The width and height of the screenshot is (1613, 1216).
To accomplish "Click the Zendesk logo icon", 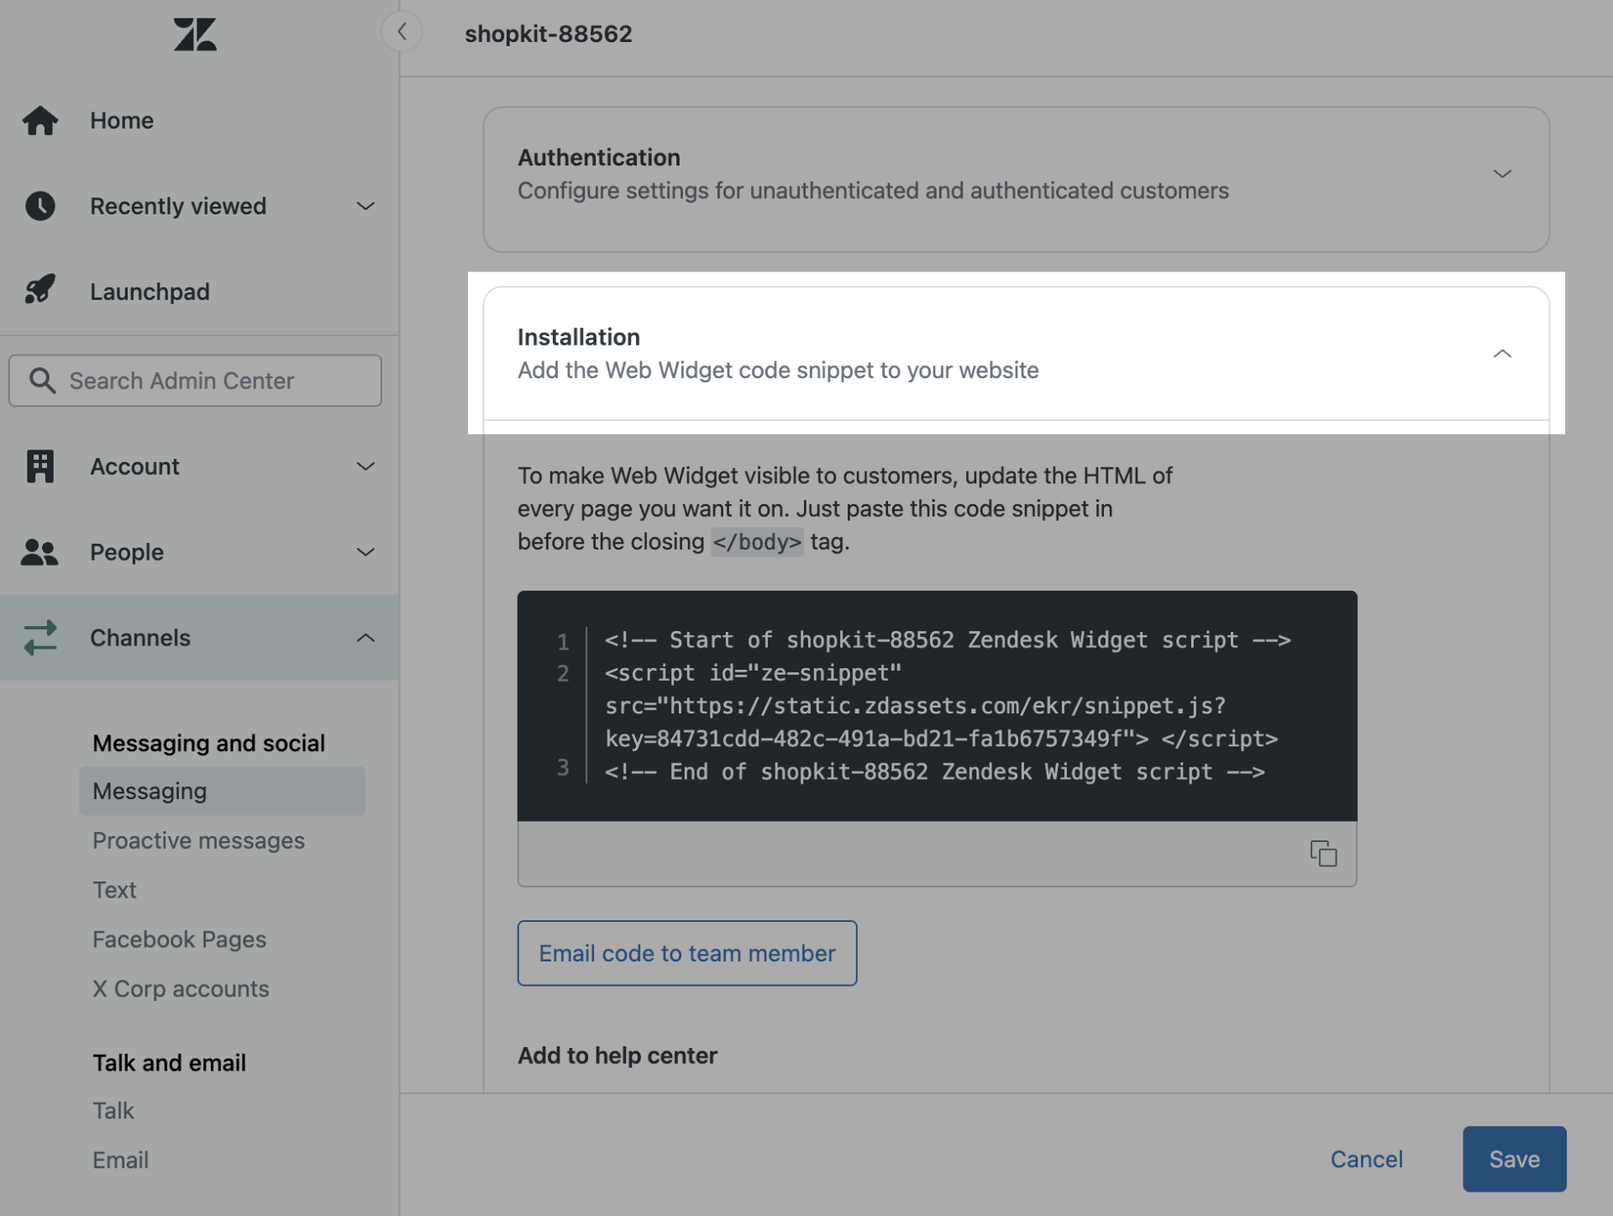I will click(195, 34).
